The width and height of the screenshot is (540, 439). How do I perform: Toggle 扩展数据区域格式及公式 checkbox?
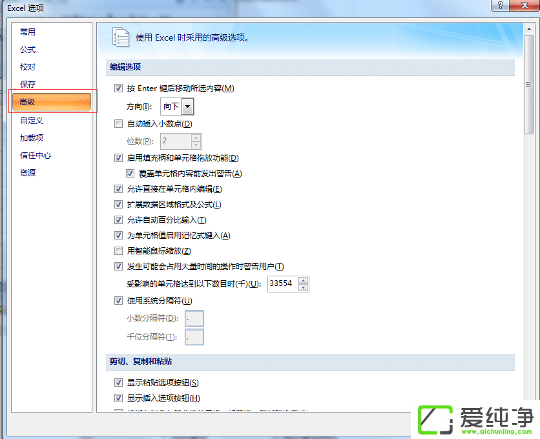pyautogui.click(x=118, y=205)
